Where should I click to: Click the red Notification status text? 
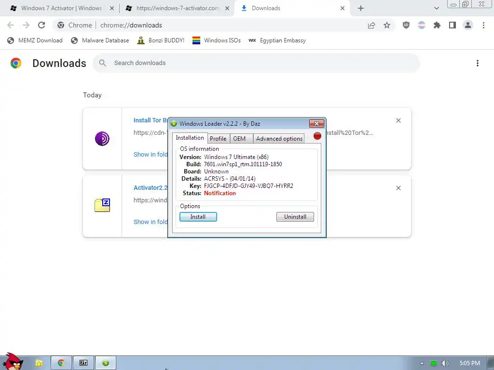click(220, 193)
